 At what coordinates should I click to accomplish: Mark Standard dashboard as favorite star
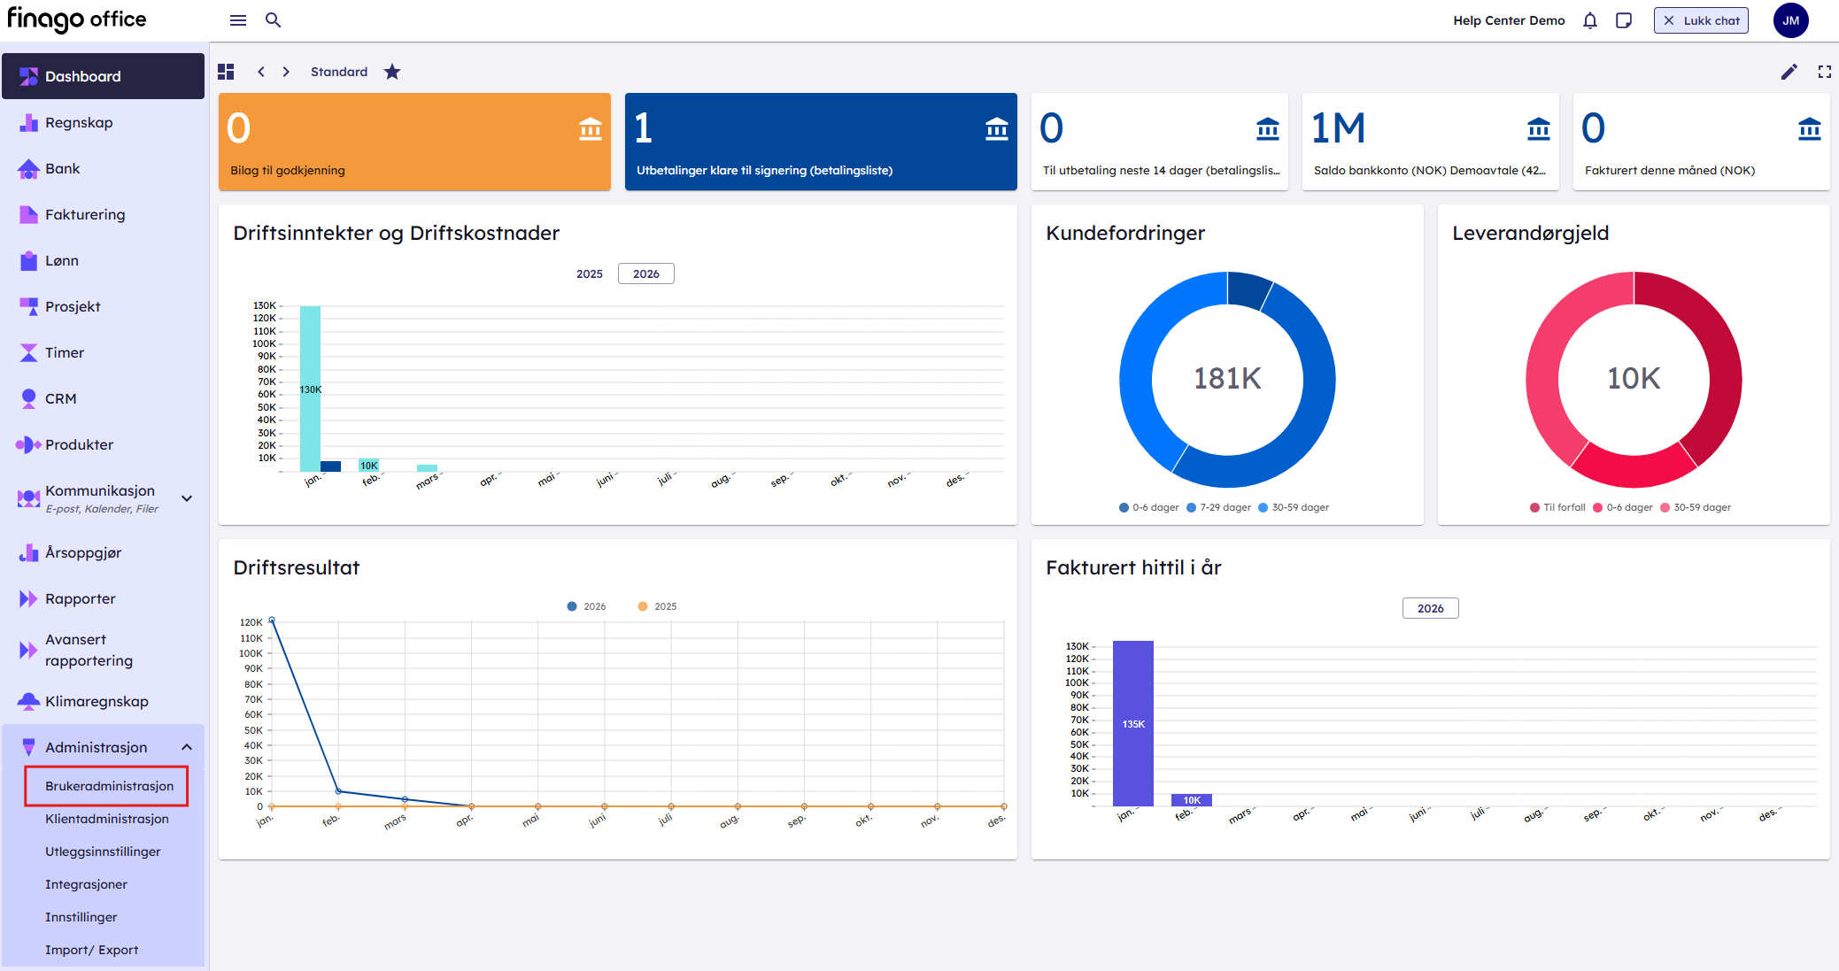pyautogui.click(x=392, y=72)
